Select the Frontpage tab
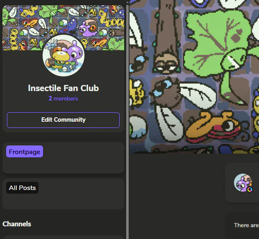The height and width of the screenshot is (239, 259). point(25,152)
